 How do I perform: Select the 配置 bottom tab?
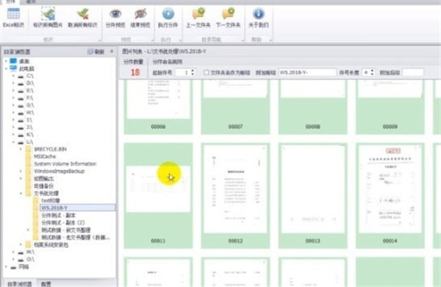[46, 283]
